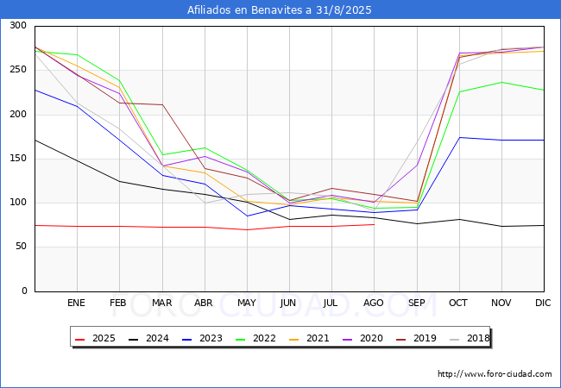This screenshot has width=561, height=388.
Task: Click the blue 2023 line's October peak
Action: pos(459,137)
